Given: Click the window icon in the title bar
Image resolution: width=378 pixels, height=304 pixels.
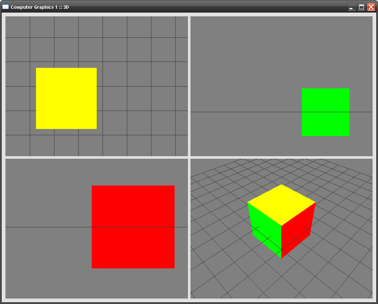Looking at the screenshot, I should 5,7.
